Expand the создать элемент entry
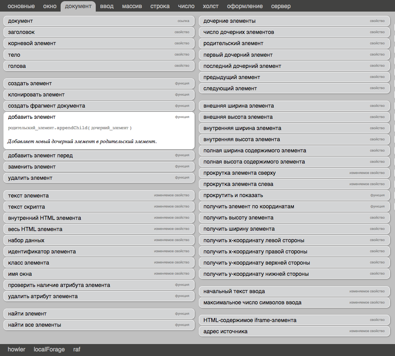This screenshot has width=395, height=356. pos(99,84)
